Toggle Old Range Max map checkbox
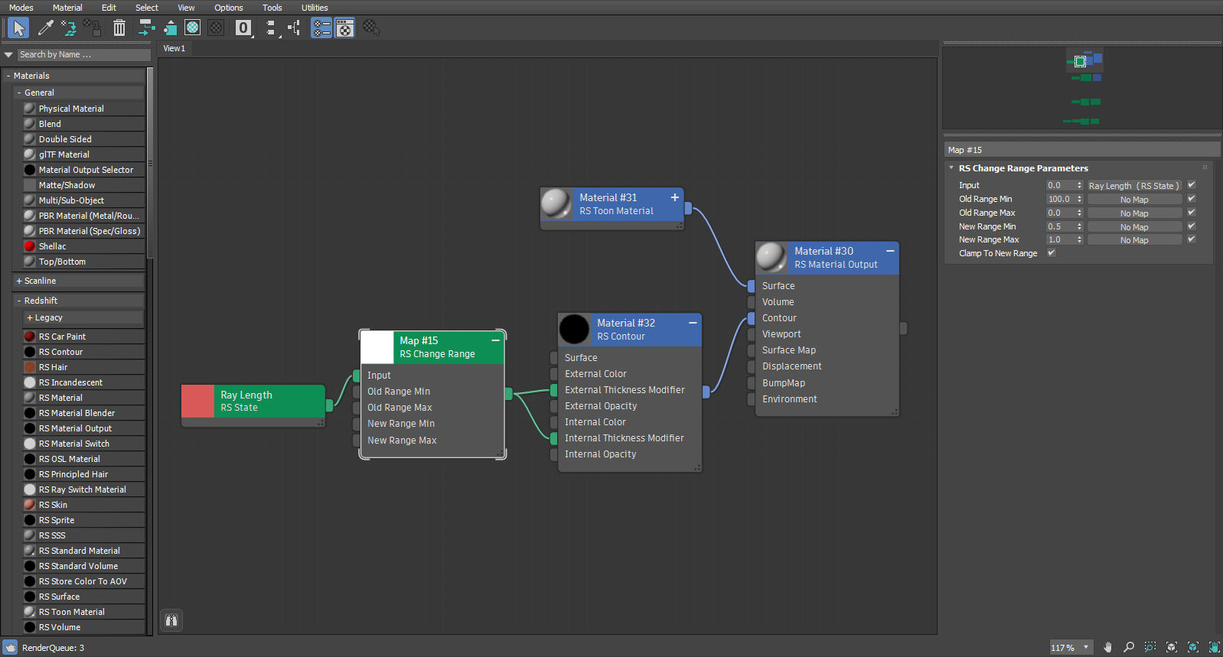 (x=1192, y=213)
